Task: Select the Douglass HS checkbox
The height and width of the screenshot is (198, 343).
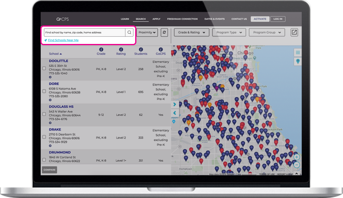Action: click(44, 114)
